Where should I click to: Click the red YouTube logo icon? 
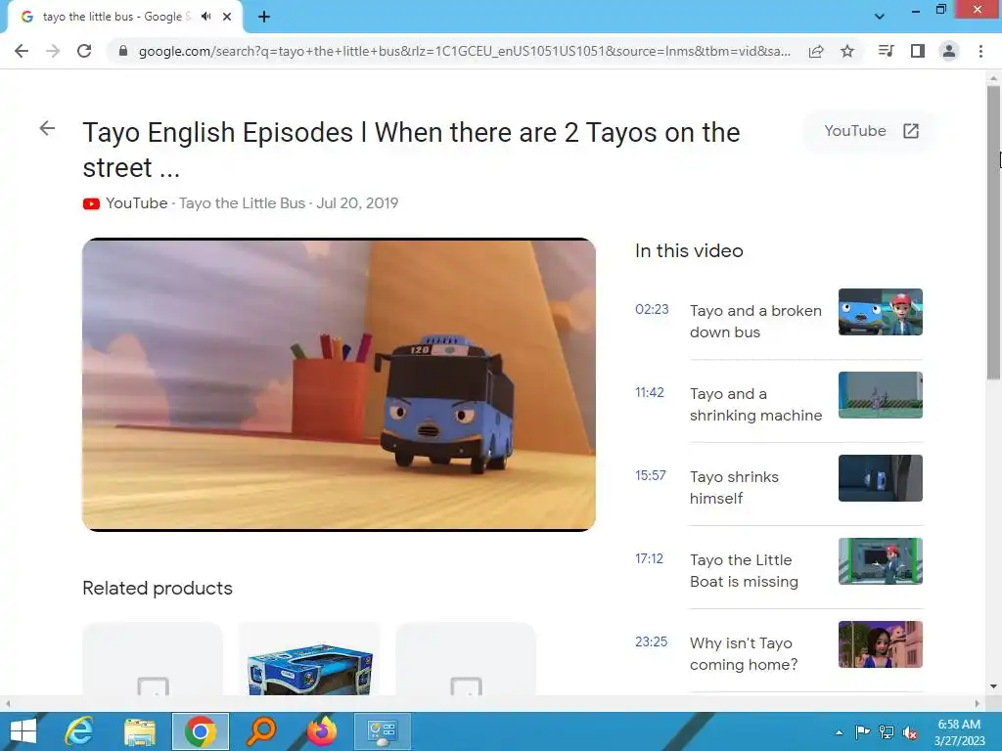(91, 203)
